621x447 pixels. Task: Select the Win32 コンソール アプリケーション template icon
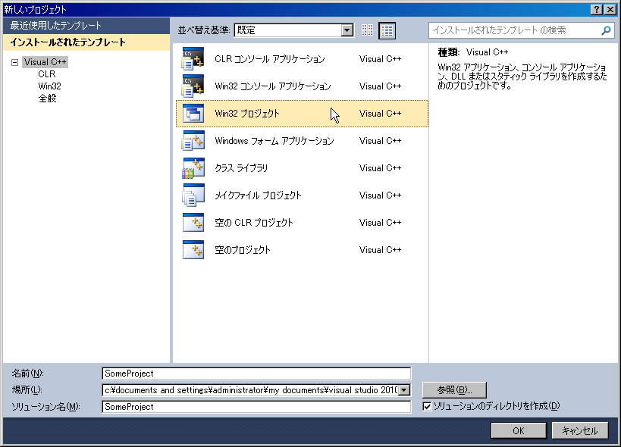click(193, 86)
